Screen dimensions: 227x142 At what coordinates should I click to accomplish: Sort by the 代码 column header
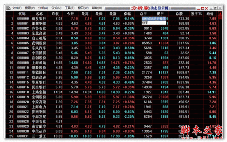(x=22, y=14)
